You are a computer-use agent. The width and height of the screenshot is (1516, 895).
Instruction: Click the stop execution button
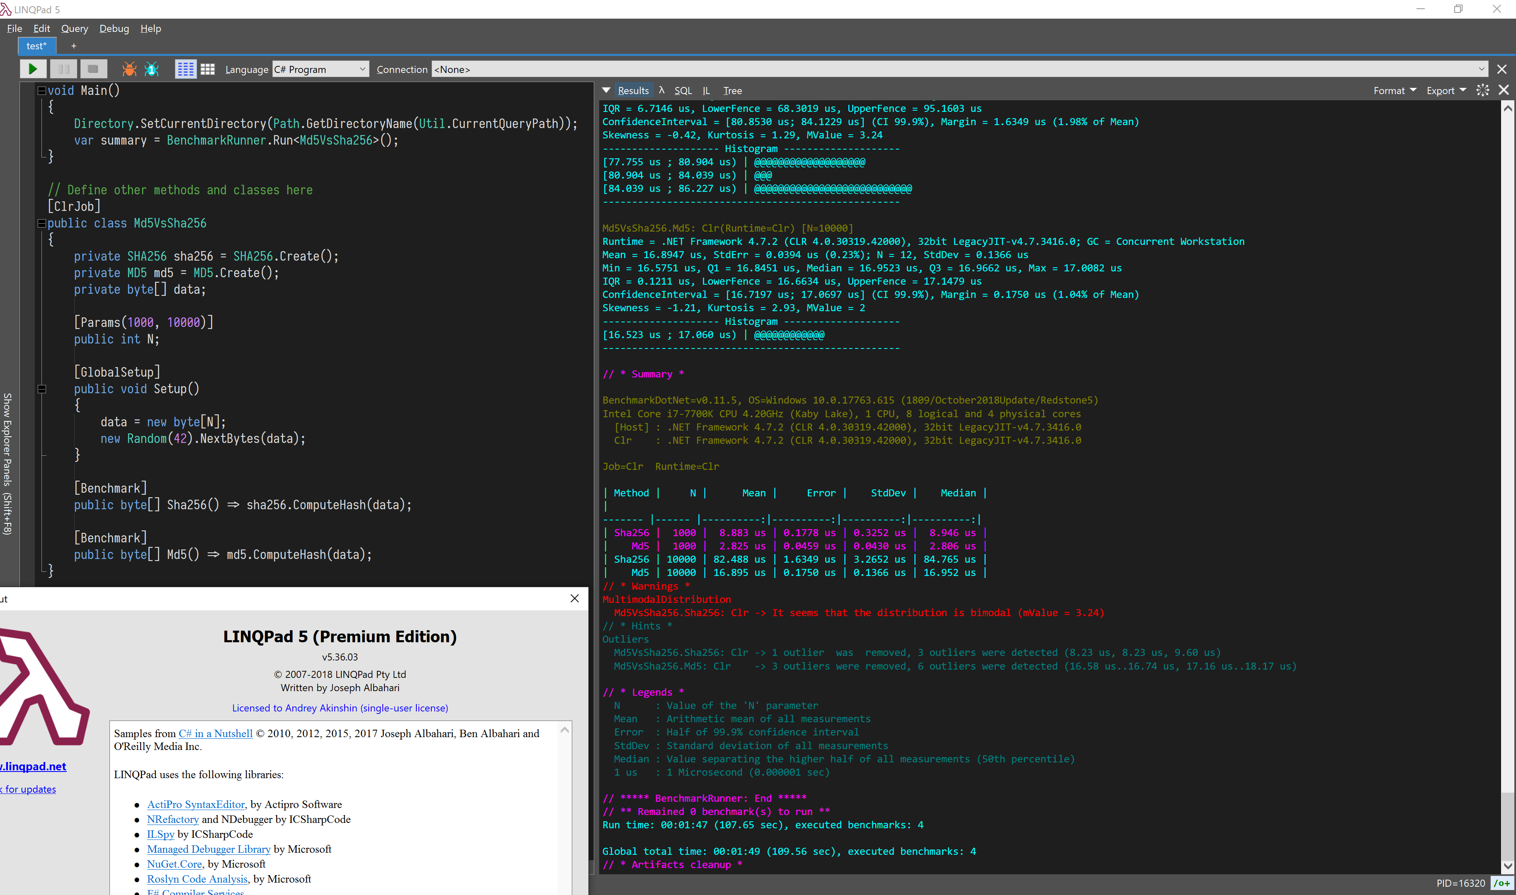click(x=93, y=69)
